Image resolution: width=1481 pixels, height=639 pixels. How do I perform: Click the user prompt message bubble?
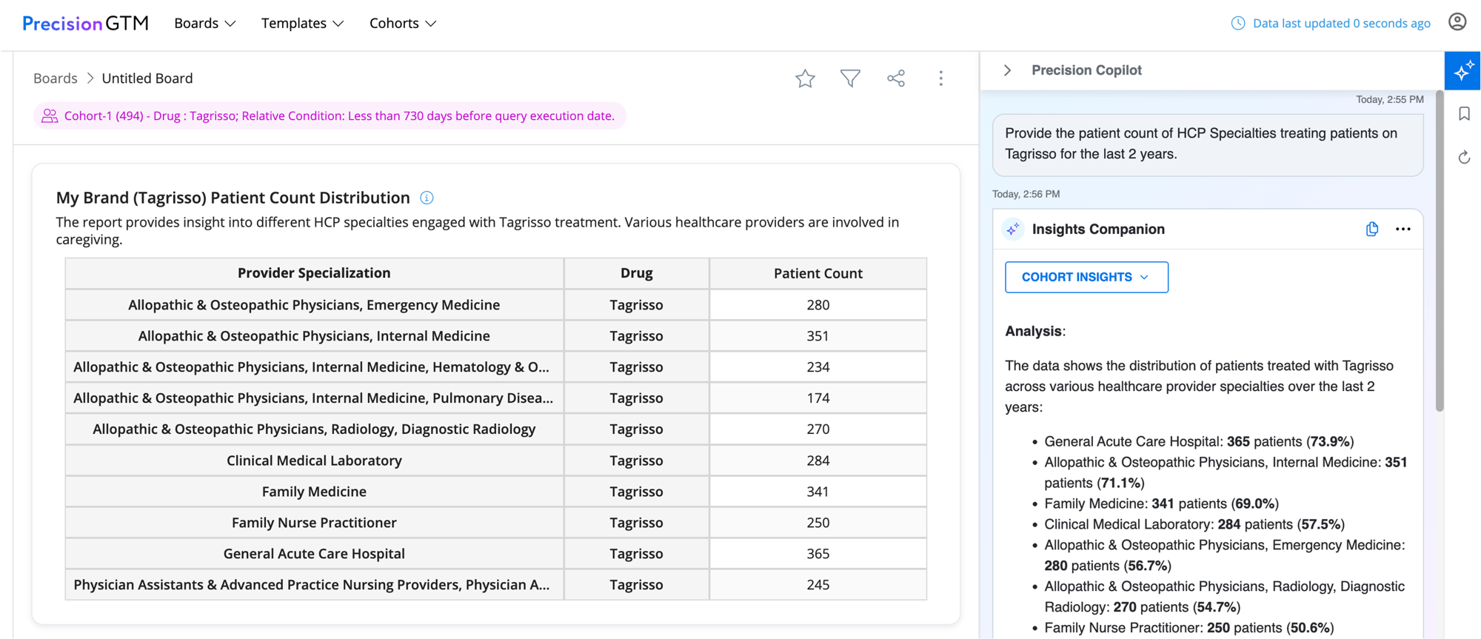tap(1208, 144)
